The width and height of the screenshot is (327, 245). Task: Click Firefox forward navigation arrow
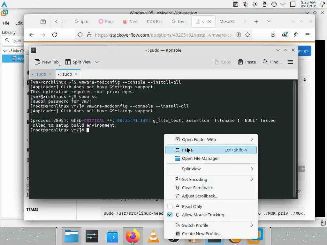pyautogui.click(x=43, y=35)
